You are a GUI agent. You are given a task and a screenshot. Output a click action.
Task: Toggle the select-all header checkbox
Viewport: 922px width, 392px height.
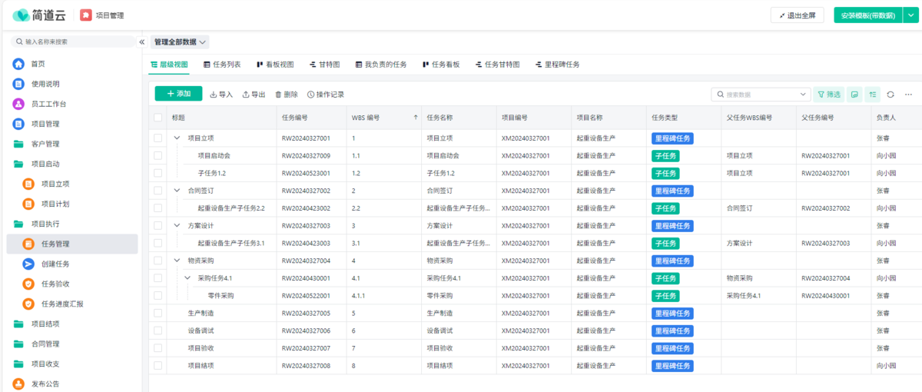click(158, 118)
